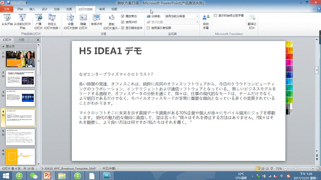Click language indicator 中文(中国) in status bar
Viewport: 321px width, 180px height.
click(x=109, y=168)
